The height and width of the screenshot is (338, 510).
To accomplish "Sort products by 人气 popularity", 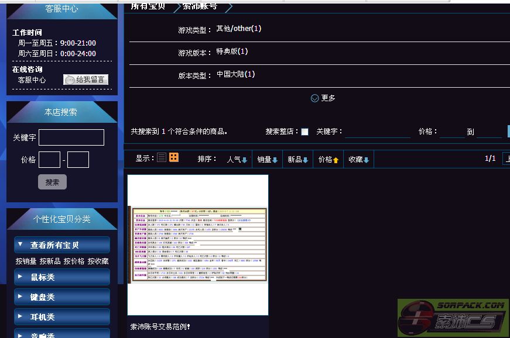I will click(237, 159).
